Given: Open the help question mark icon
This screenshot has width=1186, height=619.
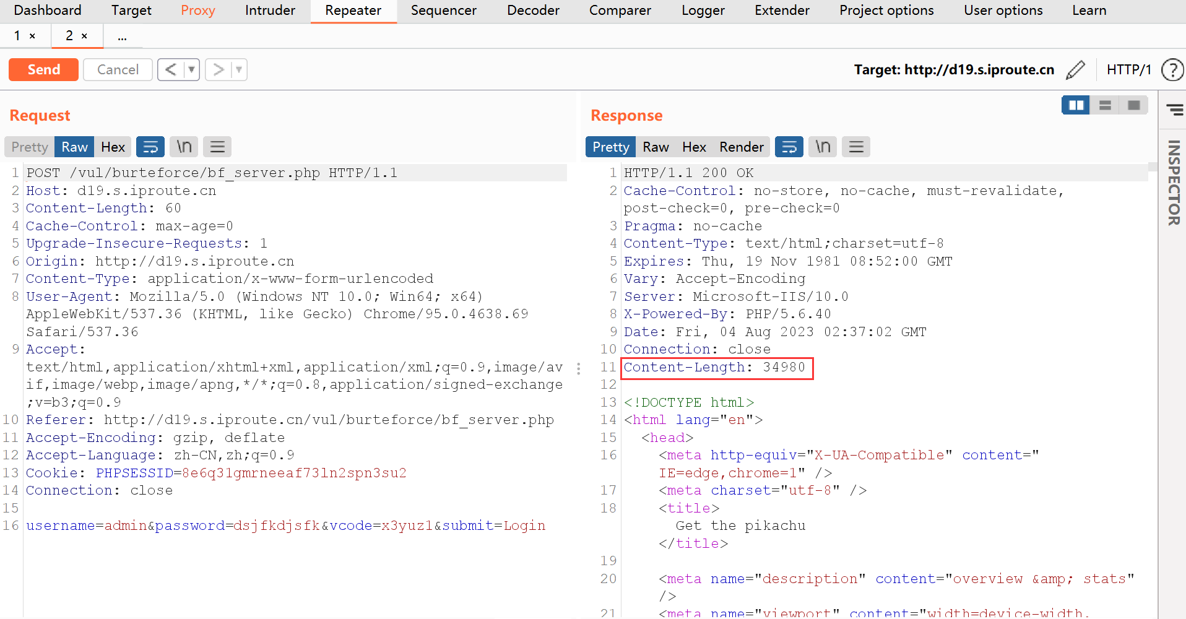Looking at the screenshot, I should (1172, 70).
